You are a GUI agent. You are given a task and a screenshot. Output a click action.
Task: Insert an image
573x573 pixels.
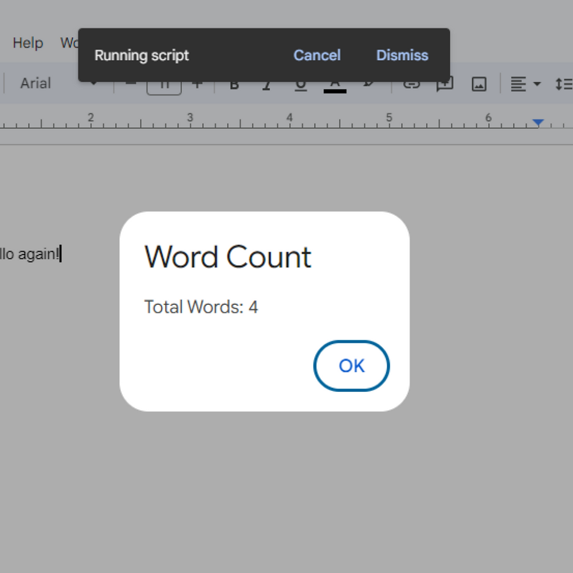[x=479, y=84]
